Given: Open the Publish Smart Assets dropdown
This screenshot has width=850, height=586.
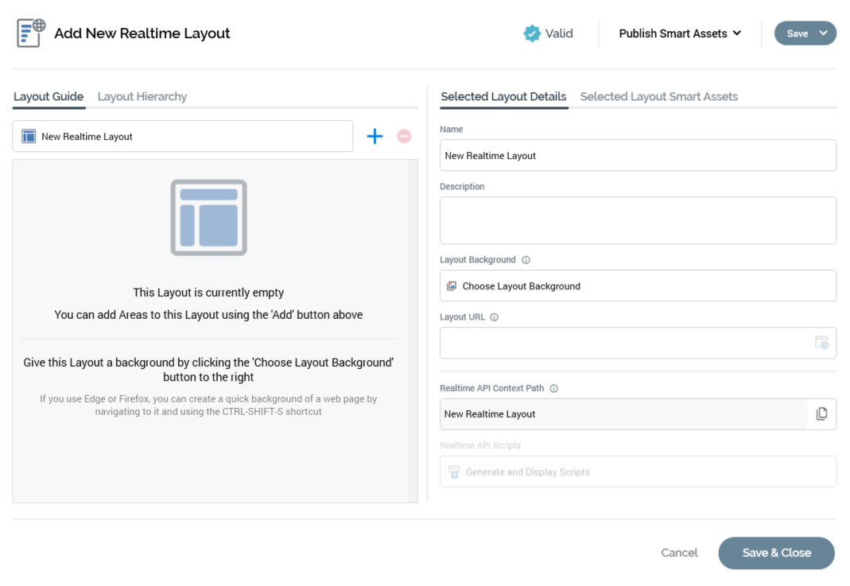Looking at the screenshot, I should (x=680, y=33).
